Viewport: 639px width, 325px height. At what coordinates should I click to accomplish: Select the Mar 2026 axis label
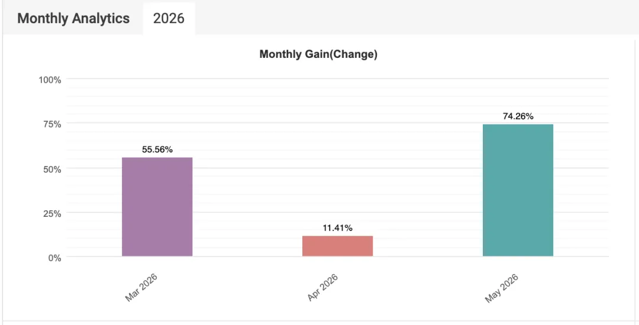[x=141, y=288]
